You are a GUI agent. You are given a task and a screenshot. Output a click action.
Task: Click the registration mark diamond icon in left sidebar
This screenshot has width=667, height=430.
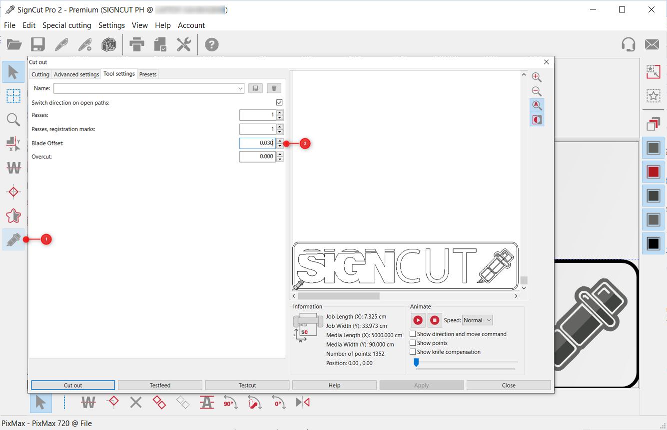13,192
